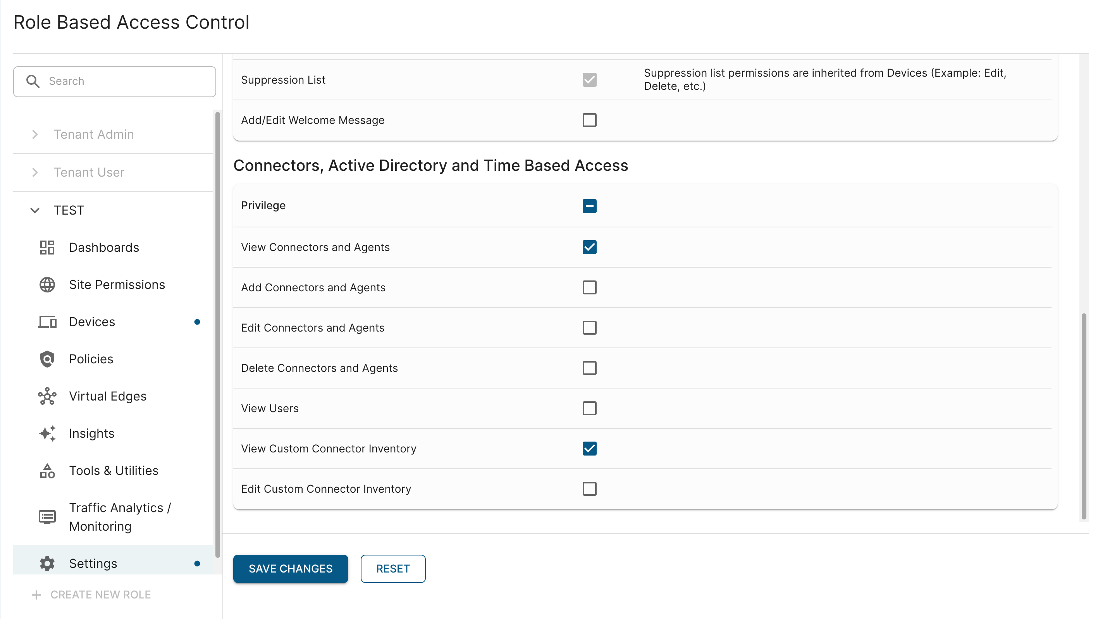1098x619 pixels.
Task: Check Add/Edit Welcome Message box
Action: point(589,120)
